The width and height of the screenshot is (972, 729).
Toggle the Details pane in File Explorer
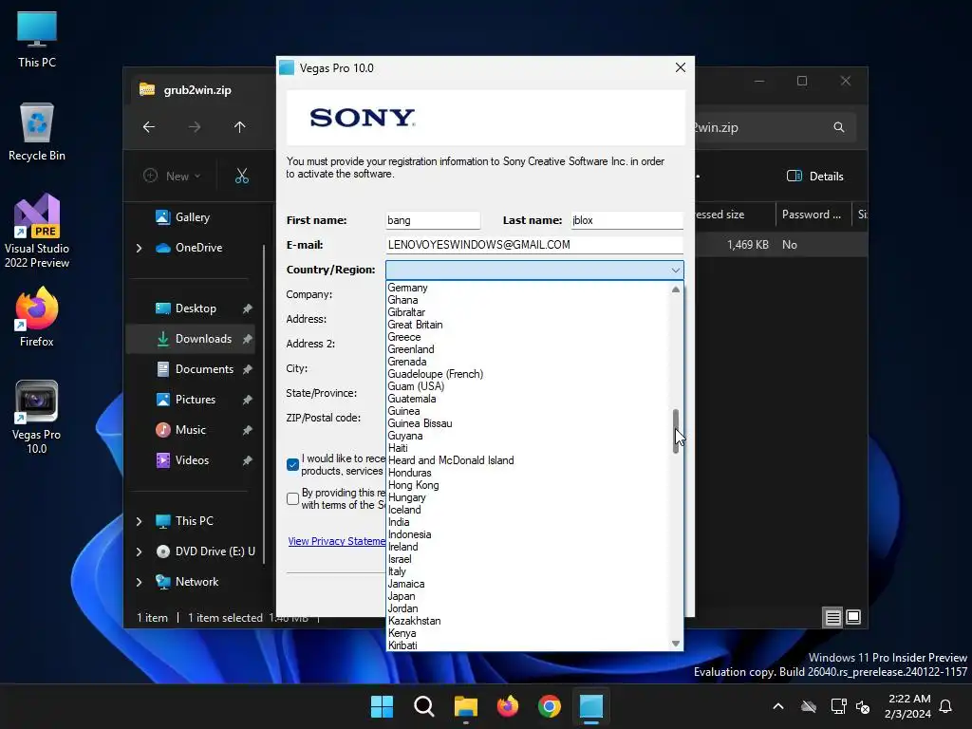pyautogui.click(x=815, y=176)
